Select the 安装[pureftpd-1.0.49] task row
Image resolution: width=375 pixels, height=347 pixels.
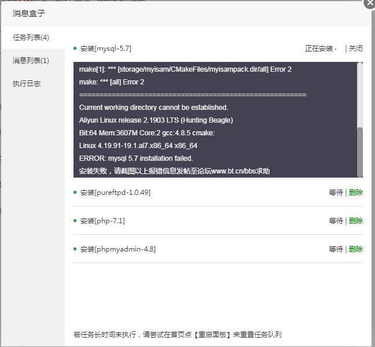tap(218, 193)
